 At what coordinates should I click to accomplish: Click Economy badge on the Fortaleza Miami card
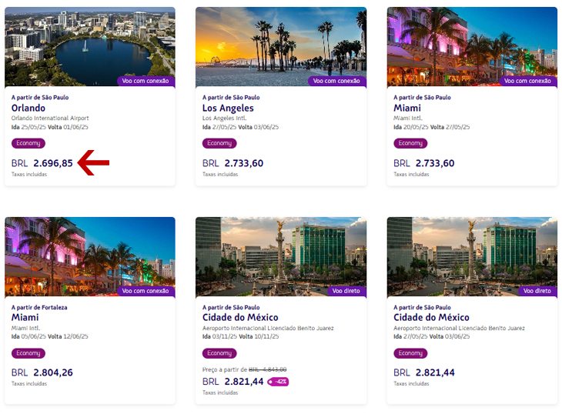click(x=28, y=353)
